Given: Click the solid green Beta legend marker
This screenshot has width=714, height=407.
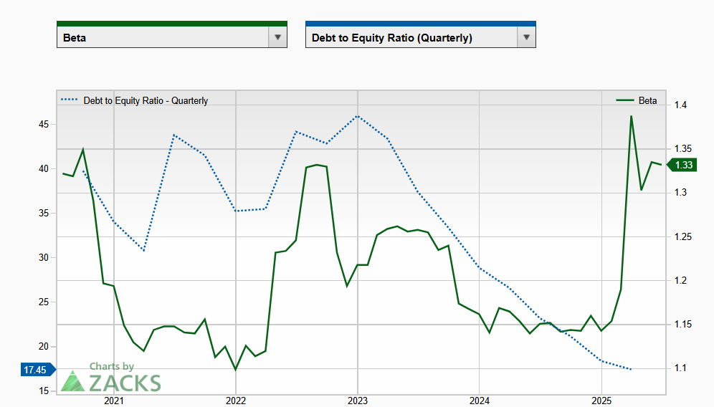Looking at the screenshot, I should pyautogui.click(x=624, y=100).
